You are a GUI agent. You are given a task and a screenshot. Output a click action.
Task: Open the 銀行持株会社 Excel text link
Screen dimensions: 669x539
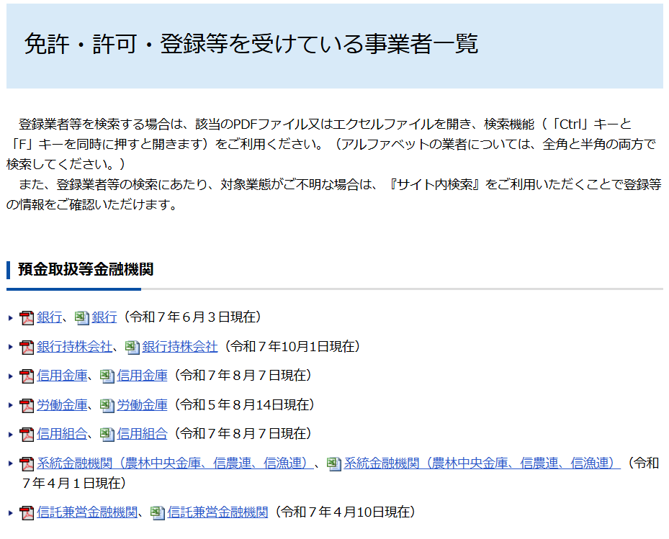(179, 346)
